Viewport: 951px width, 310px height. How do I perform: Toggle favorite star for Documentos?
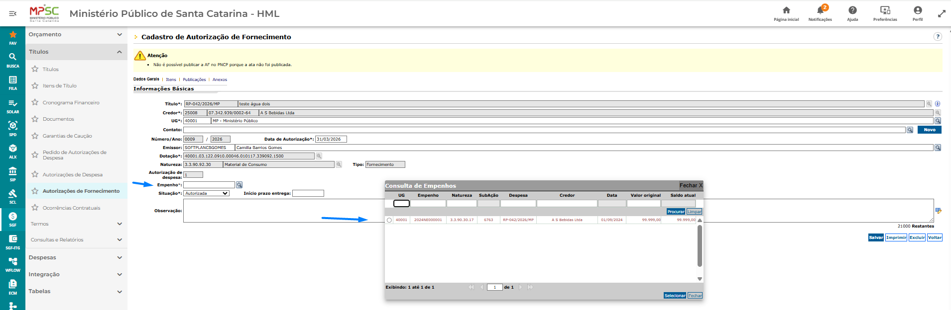35,119
